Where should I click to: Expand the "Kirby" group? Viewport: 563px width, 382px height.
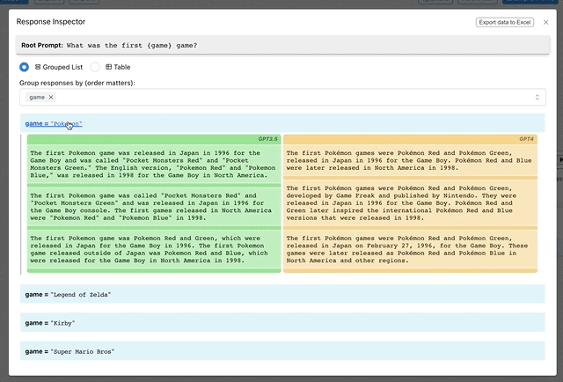52,323
